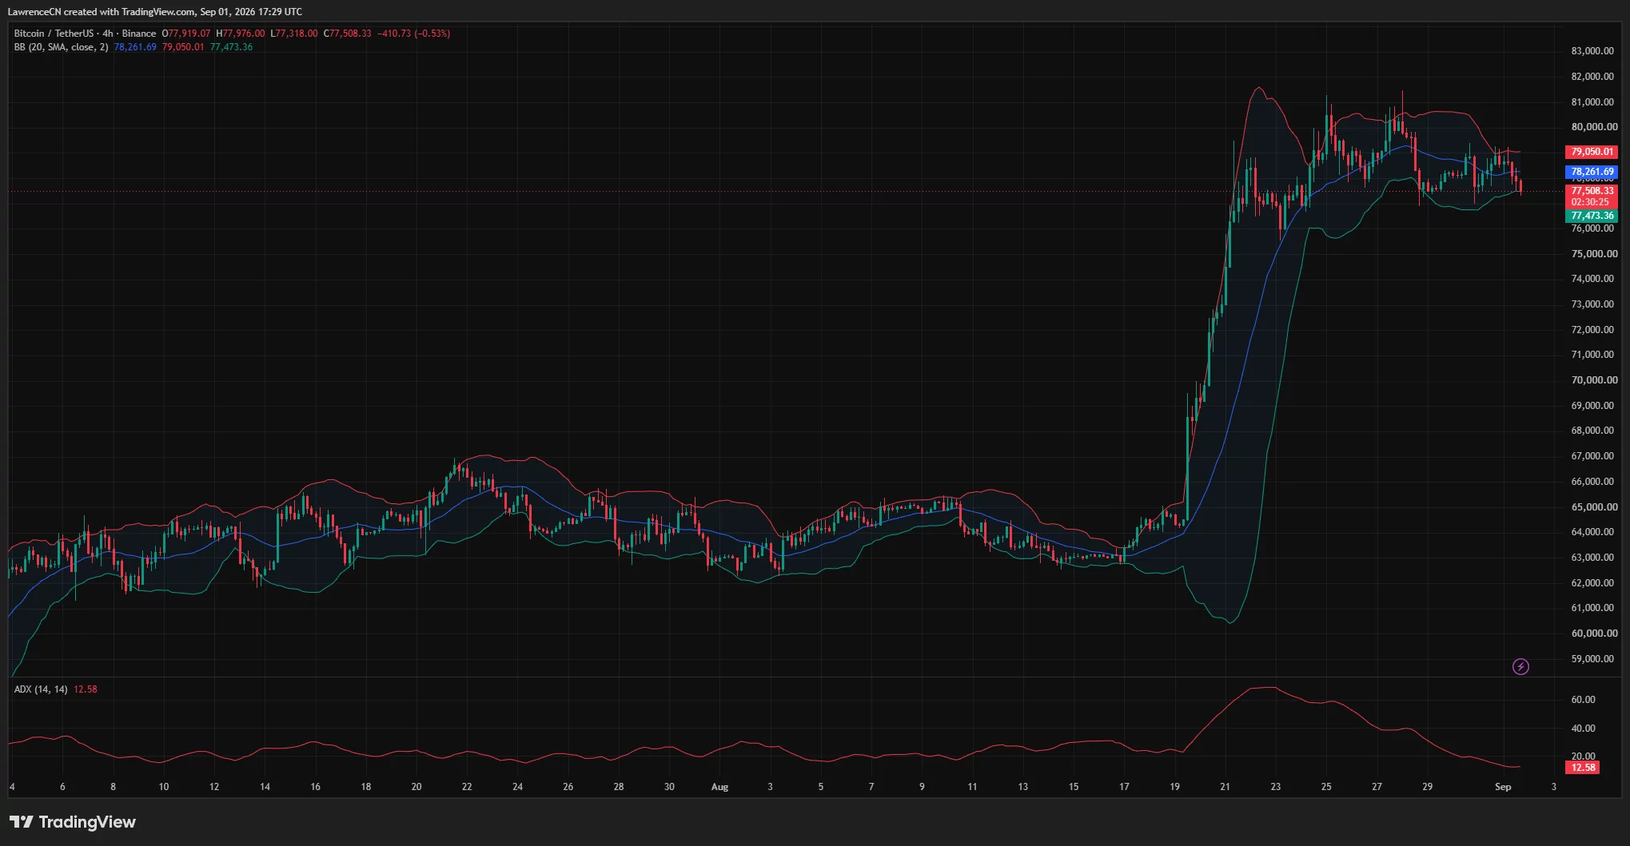This screenshot has width=1630, height=846.
Task: Click the 40.00 ADX scale label
Action: point(1583,729)
